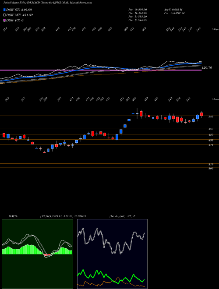Screen dimensions: 219x289
Task: Click the magenta horizontal line in the EMA chart
Action: [101, 70]
